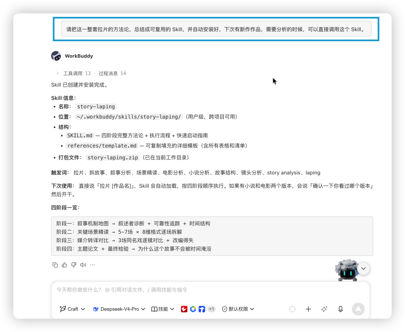Open the more options ellipsis under reply
This screenshot has width=405, height=332.
[x=93, y=265]
